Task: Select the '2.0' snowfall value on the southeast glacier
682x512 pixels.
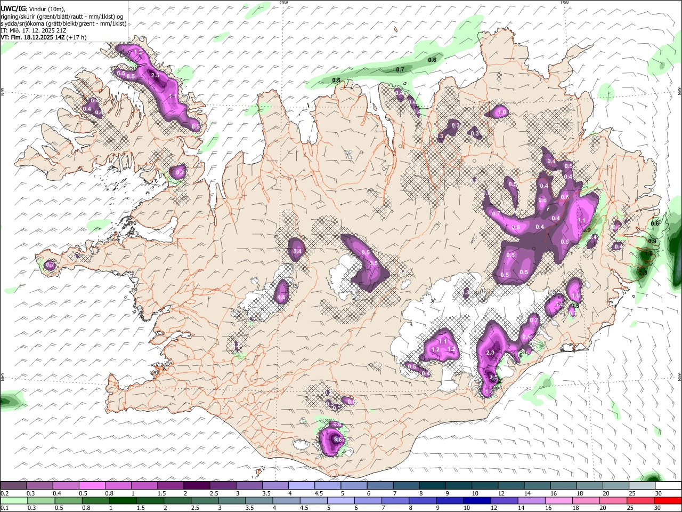Action: [491, 353]
